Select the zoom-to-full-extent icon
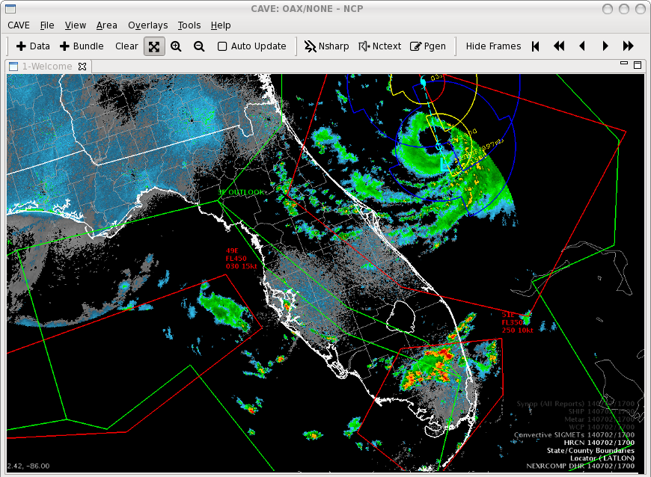 (154, 46)
